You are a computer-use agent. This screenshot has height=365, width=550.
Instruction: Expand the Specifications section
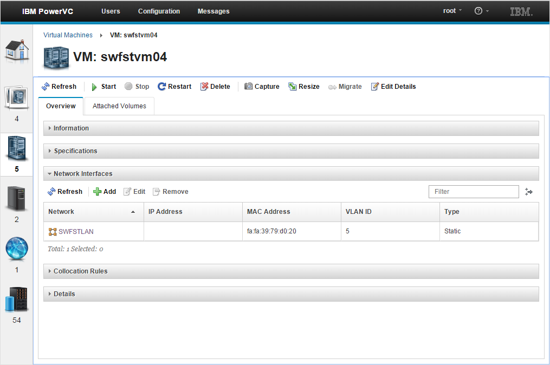pyautogui.click(x=291, y=151)
